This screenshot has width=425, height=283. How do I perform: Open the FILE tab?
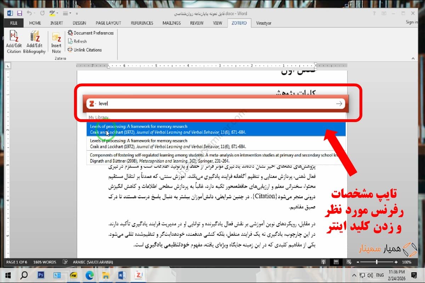point(14,23)
